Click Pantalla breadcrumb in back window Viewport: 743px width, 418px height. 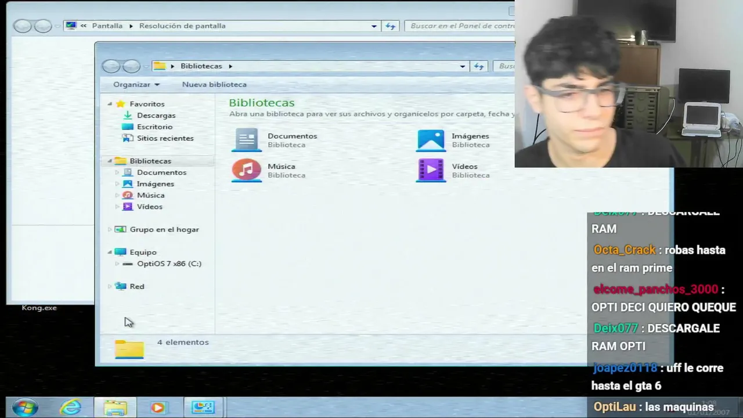107,26
